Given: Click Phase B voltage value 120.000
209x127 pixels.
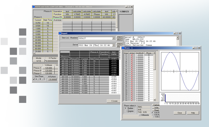Looking at the screenshot, I should (x=48, y=71).
